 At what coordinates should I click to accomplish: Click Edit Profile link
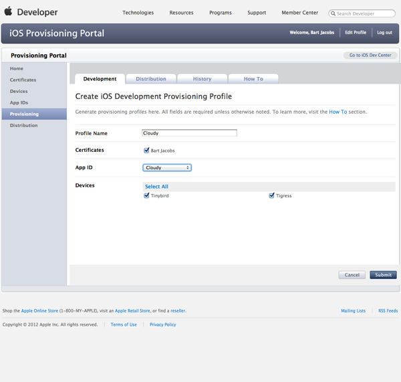[356, 32]
